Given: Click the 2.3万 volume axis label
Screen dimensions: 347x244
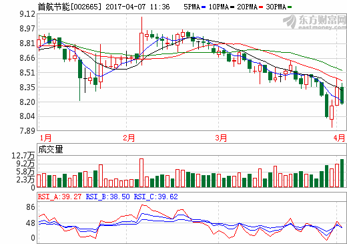Looking at the screenshot, I should (25, 180).
